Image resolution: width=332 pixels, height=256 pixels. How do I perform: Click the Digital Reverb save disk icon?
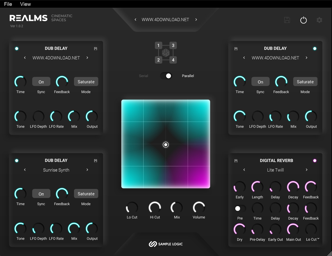click(x=236, y=161)
